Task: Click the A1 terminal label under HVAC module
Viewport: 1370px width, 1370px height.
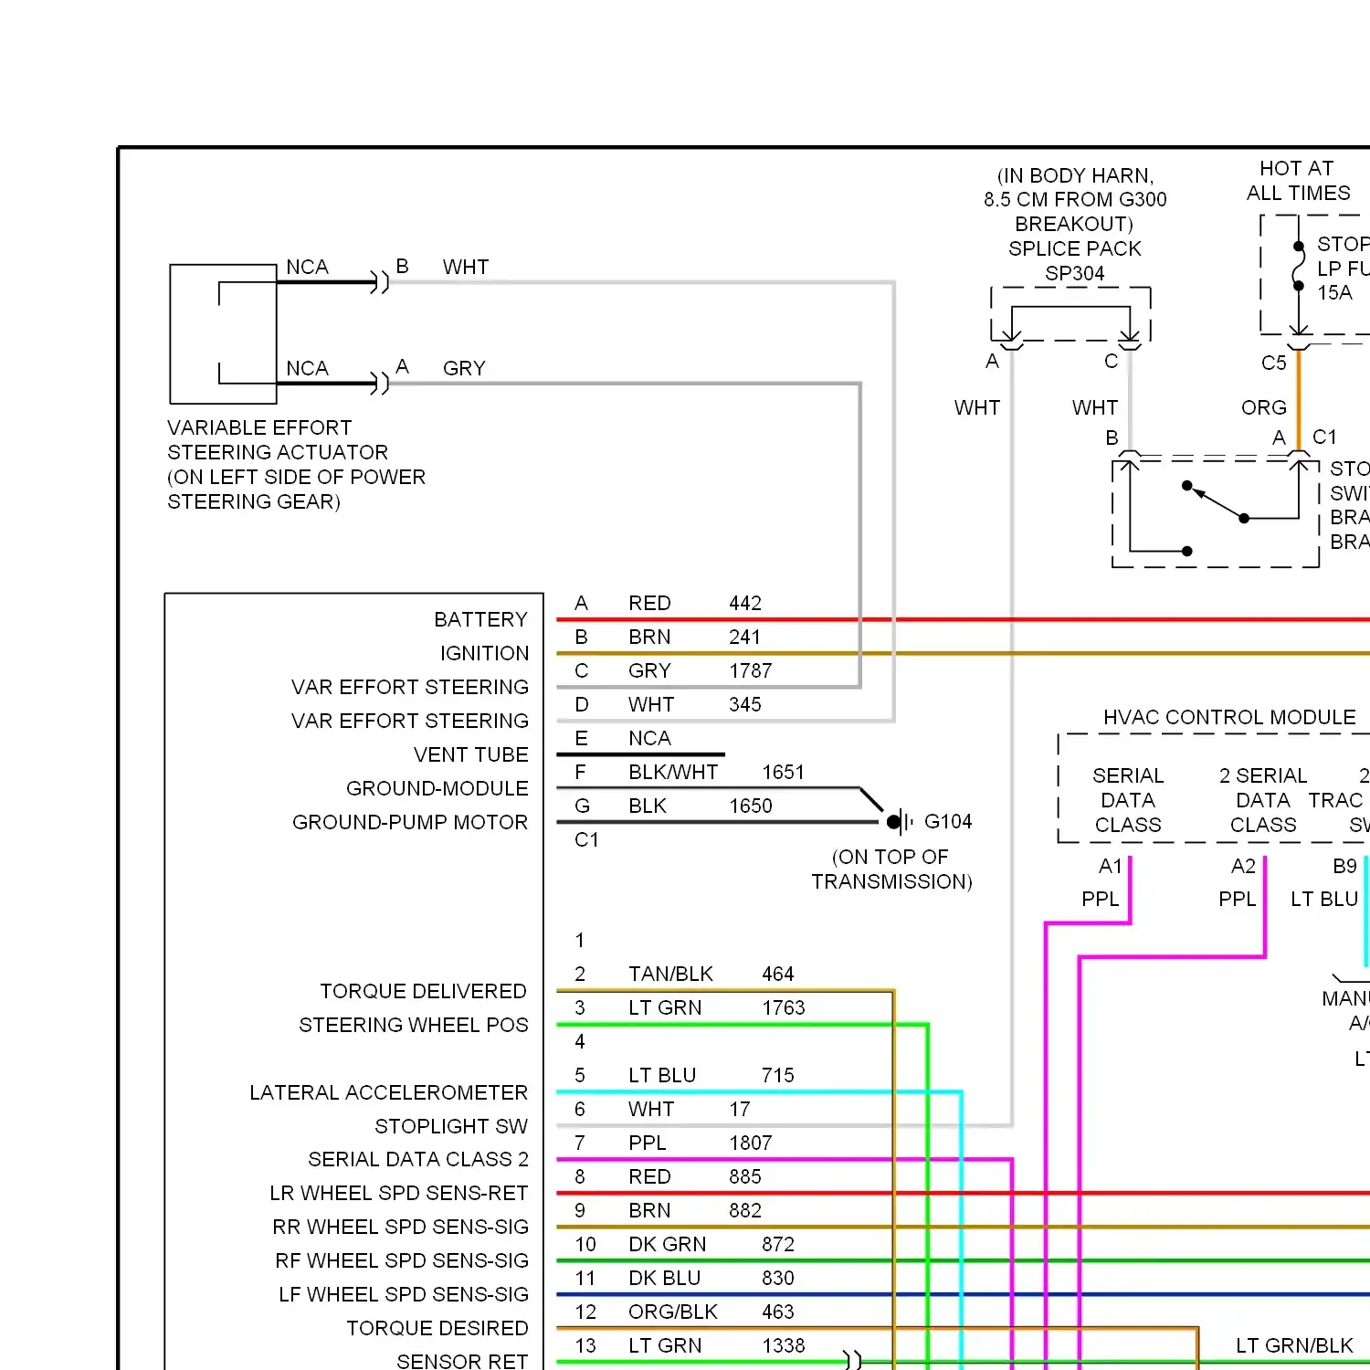Action: coord(1110,866)
